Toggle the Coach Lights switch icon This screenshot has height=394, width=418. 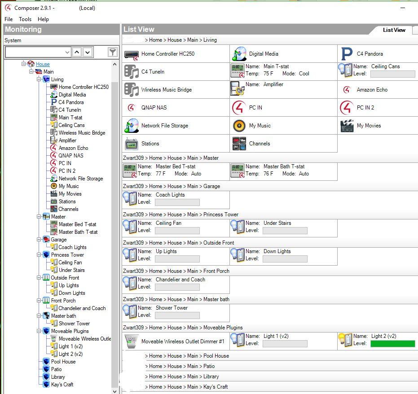click(x=130, y=199)
